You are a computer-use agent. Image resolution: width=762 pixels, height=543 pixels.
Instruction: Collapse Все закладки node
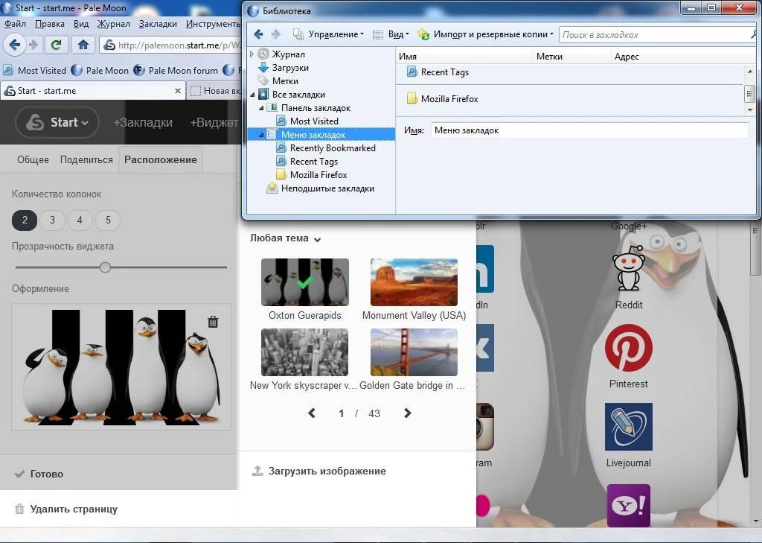(252, 95)
